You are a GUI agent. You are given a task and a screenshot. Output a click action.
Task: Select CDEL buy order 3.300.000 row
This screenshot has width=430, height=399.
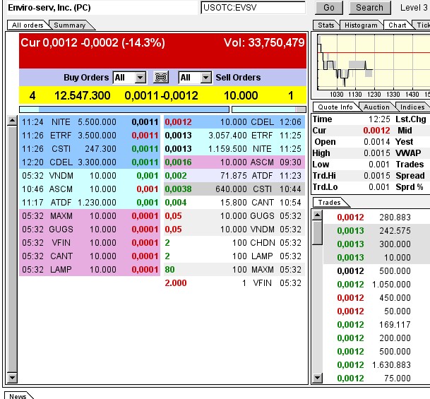click(90, 162)
